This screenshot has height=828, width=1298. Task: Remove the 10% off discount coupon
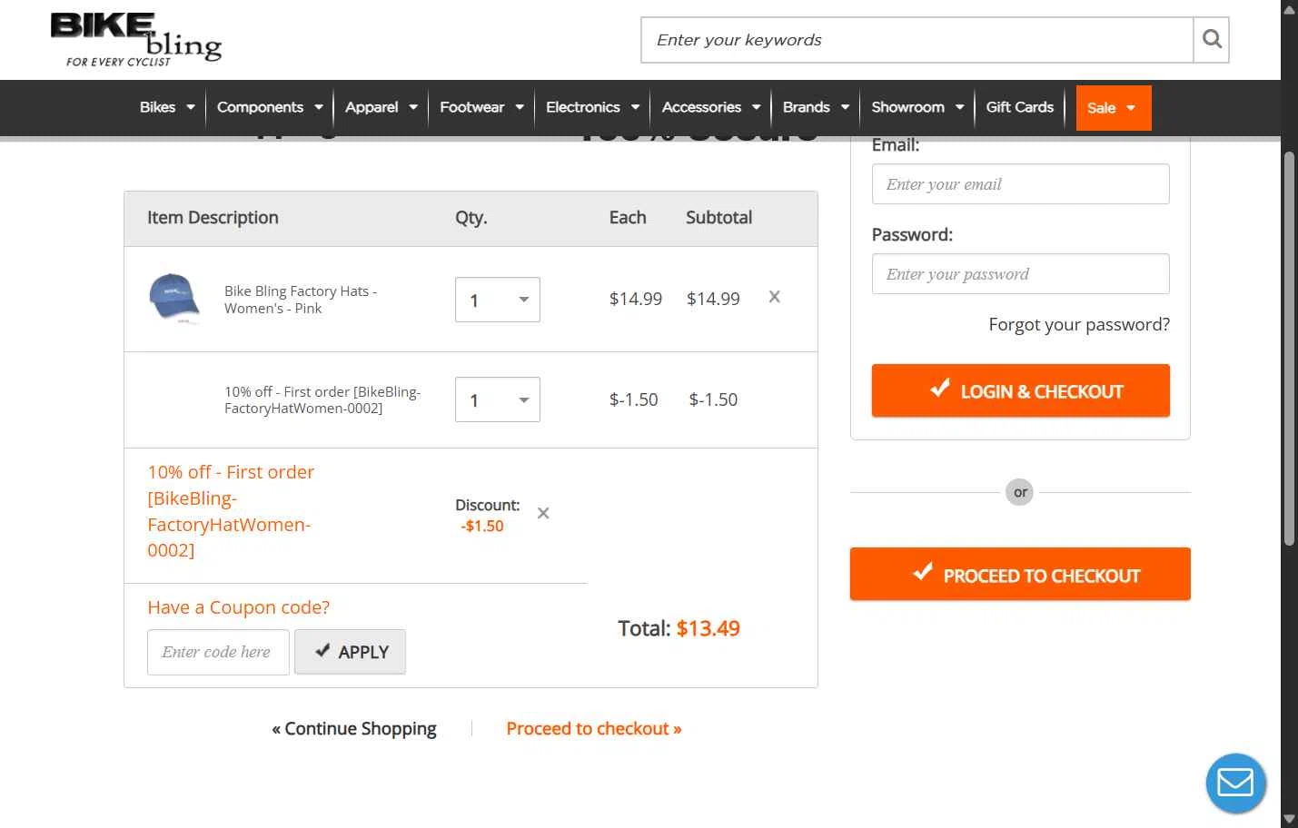(543, 513)
